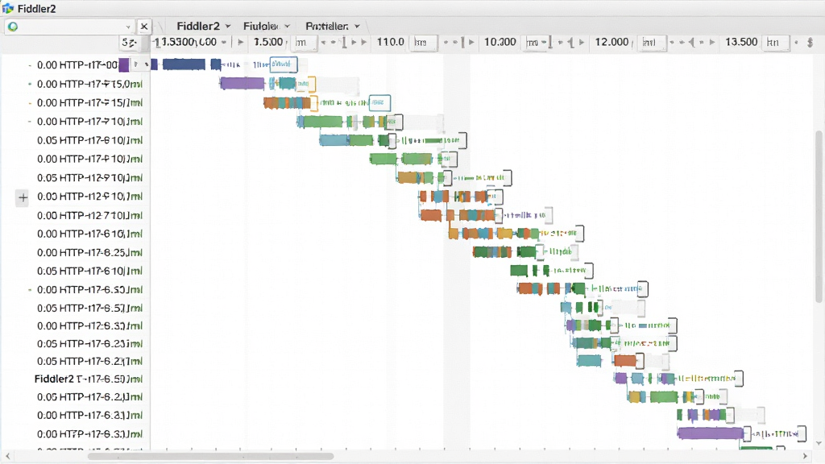This screenshot has width=825, height=464.
Task: Click the 110.0 time value
Action: tap(391, 42)
